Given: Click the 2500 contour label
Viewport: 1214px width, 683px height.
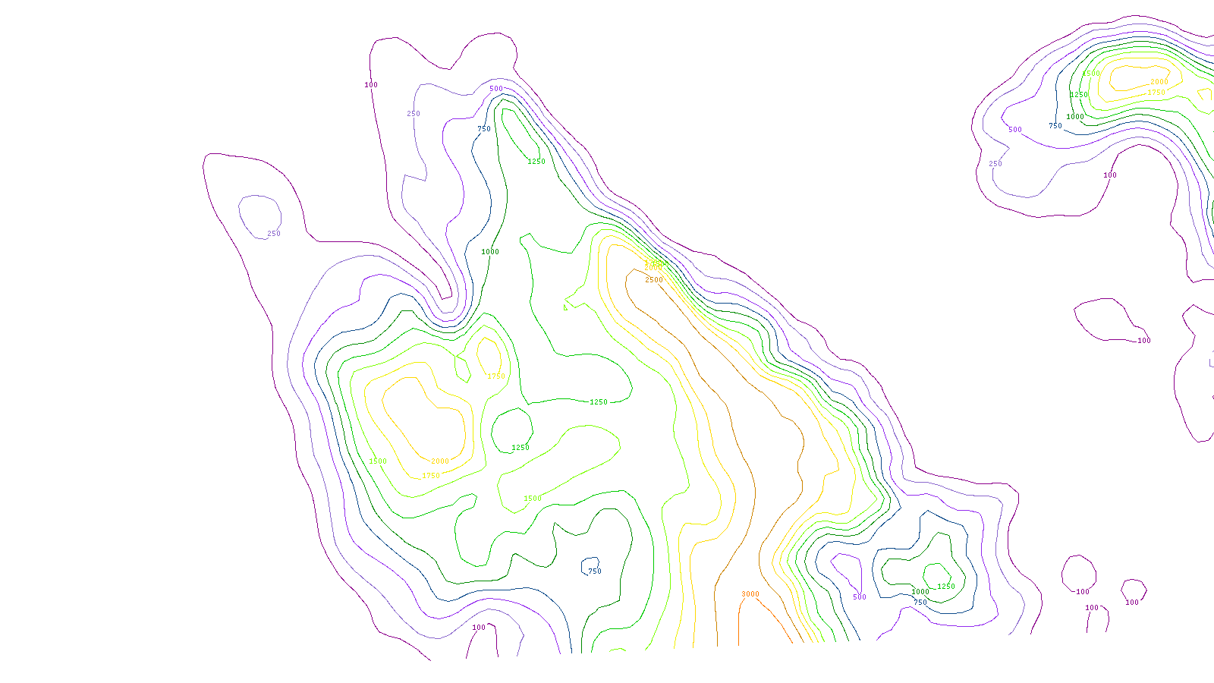Looking at the screenshot, I should (654, 280).
